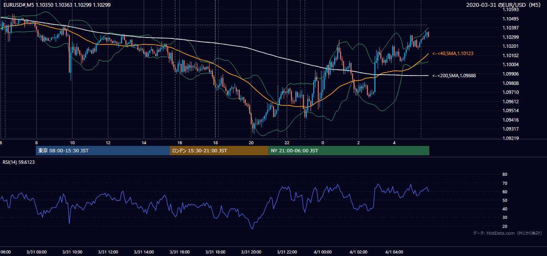Click the 3/31 08:00 time label
The height and width of the screenshot is (256, 547).
(x=36, y=252)
